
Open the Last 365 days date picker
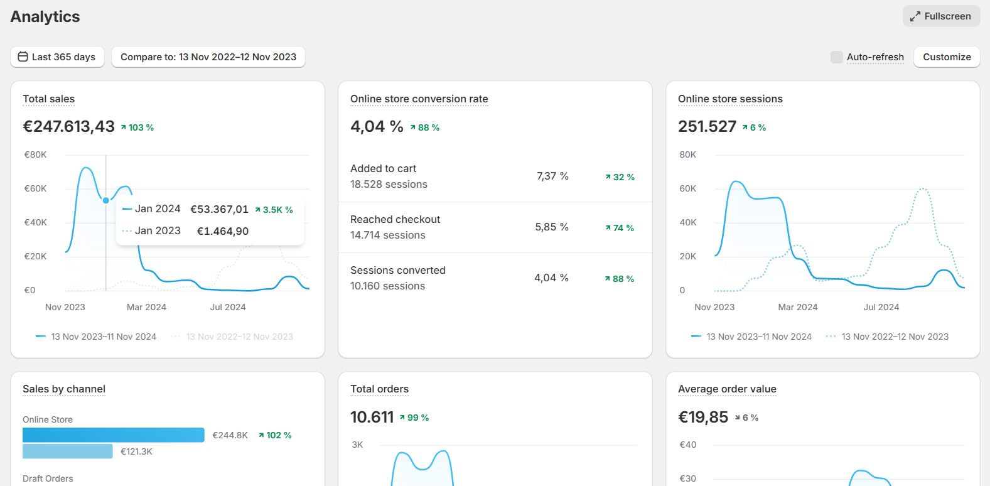57,57
